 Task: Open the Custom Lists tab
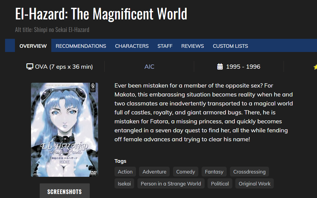[230, 46]
